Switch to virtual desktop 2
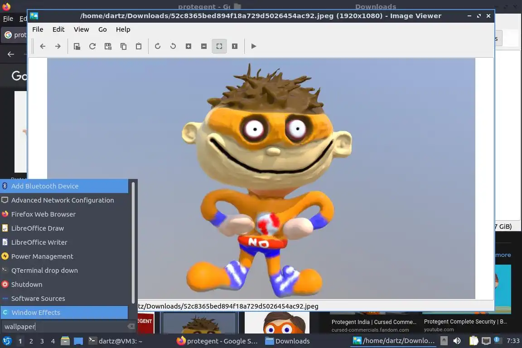Viewport: 522px width, 348px height. click(31, 341)
